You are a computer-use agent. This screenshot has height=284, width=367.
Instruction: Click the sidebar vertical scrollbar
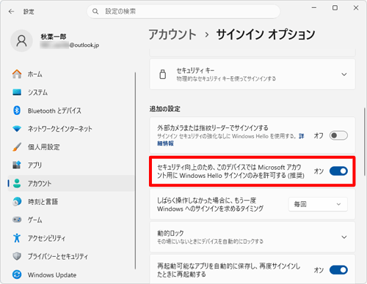pyautogui.click(x=135, y=171)
